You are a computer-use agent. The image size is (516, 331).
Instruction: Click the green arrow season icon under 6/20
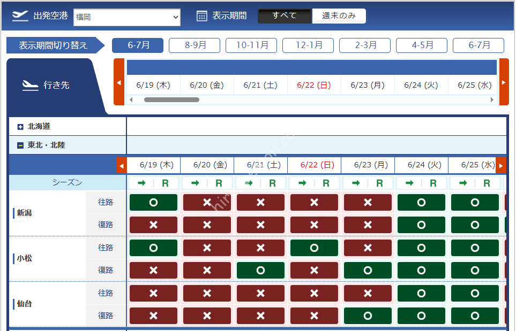click(195, 183)
